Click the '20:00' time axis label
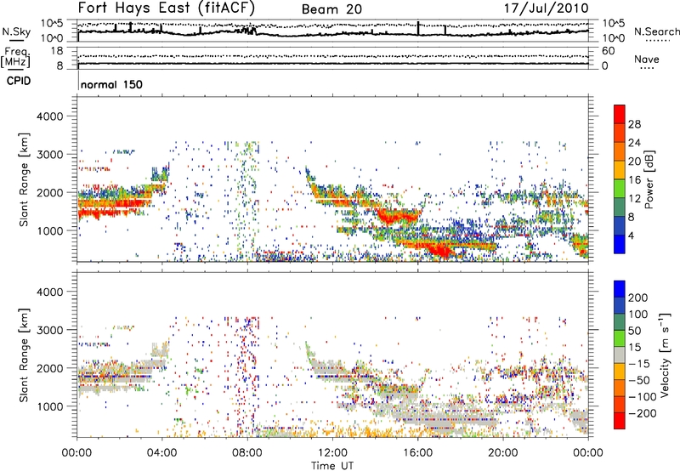Image resolution: width=680 pixels, height=471 pixels. tap(503, 453)
